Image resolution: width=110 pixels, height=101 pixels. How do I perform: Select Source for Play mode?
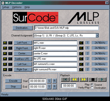tap(92, 85)
